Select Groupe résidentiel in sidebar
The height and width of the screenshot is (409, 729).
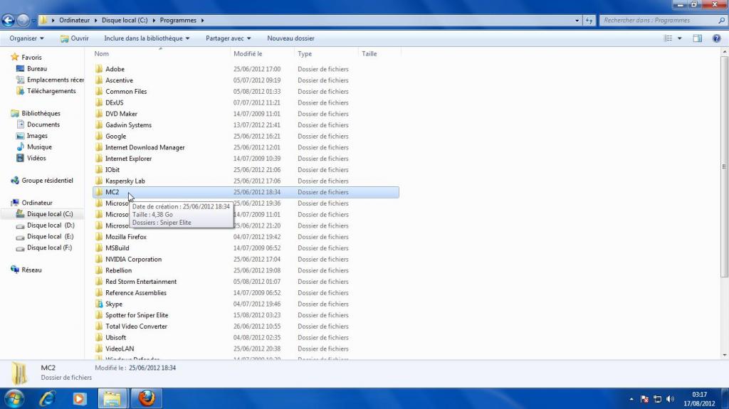pyautogui.click(x=48, y=181)
